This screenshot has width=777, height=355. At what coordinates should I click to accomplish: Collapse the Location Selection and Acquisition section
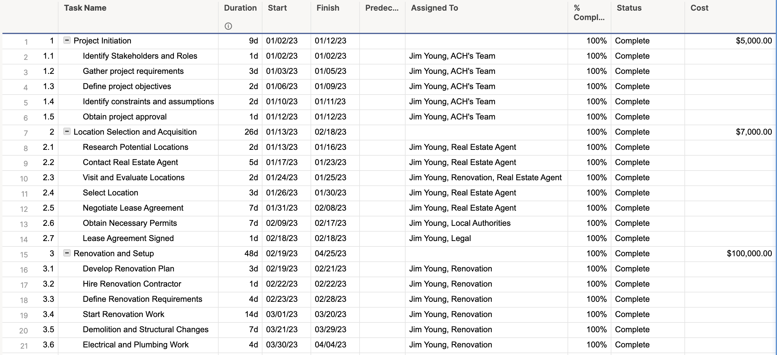[67, 132]
